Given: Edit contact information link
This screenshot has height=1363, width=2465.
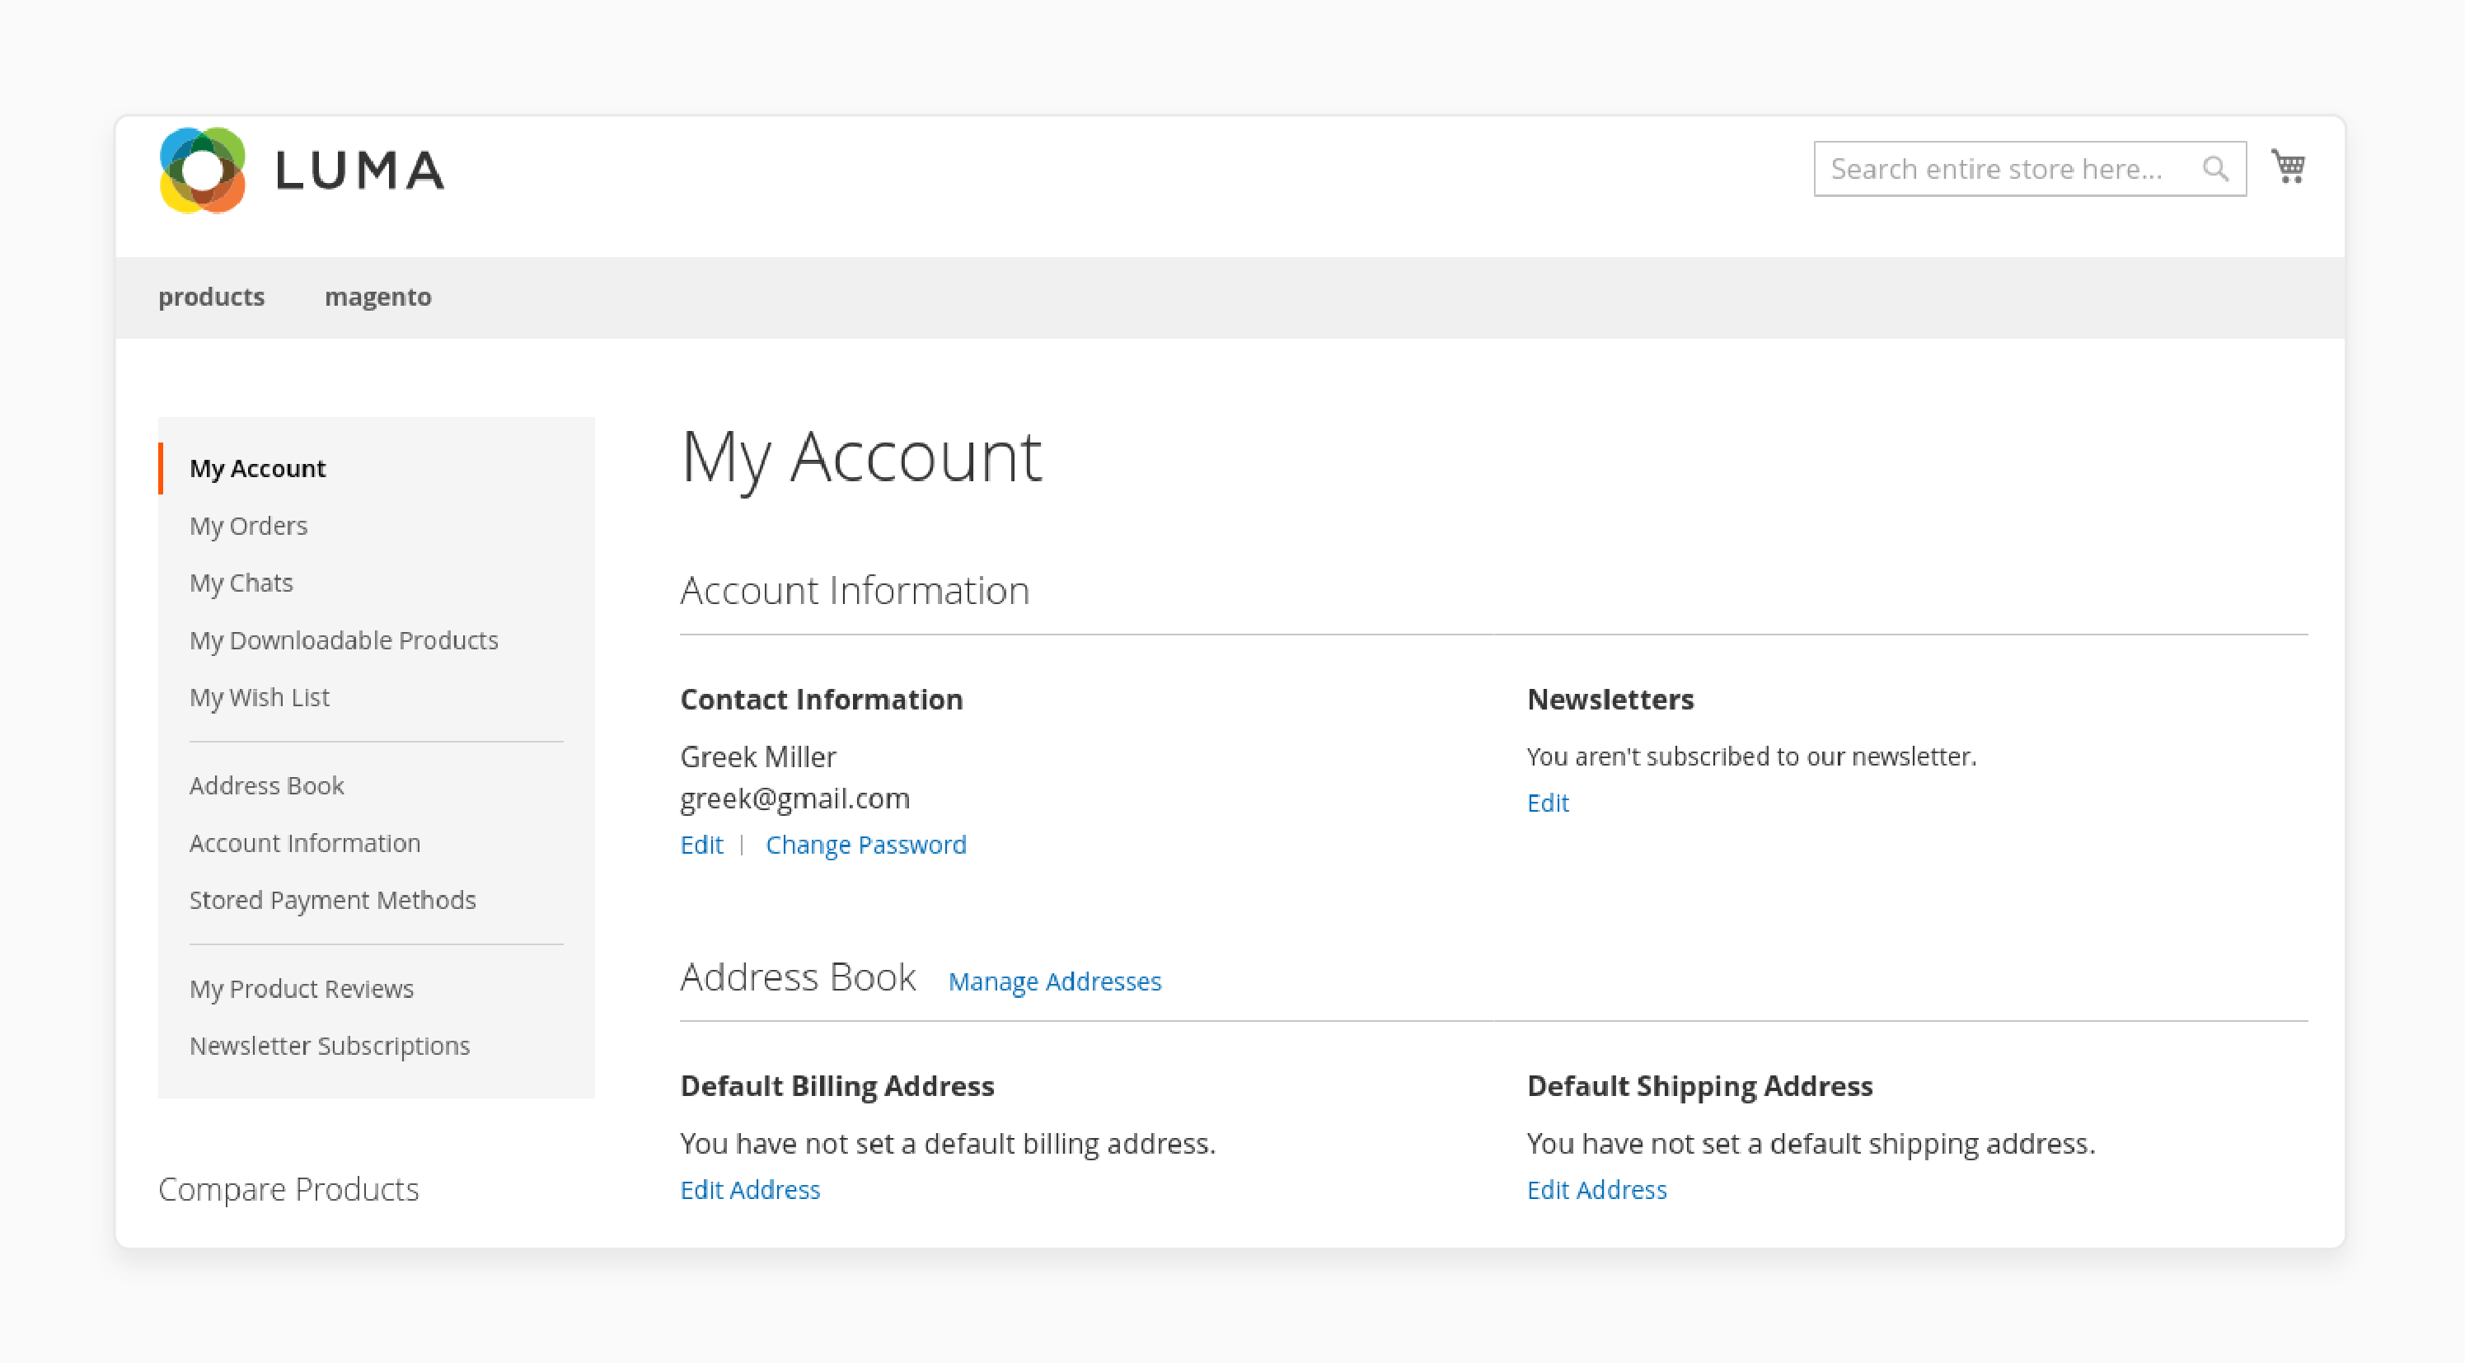Looking at the screenshot, I should (x=701, y=845).
